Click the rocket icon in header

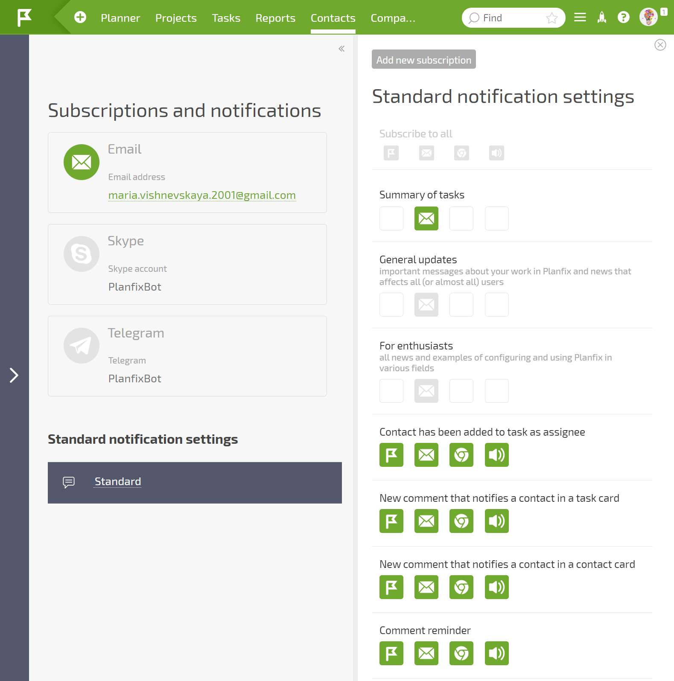click(602, 17)
